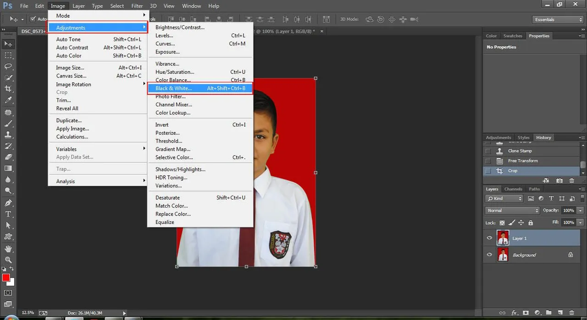Choose Curves from the Adjustments submenu
The image size is (587, 320).
click(200, 44)
